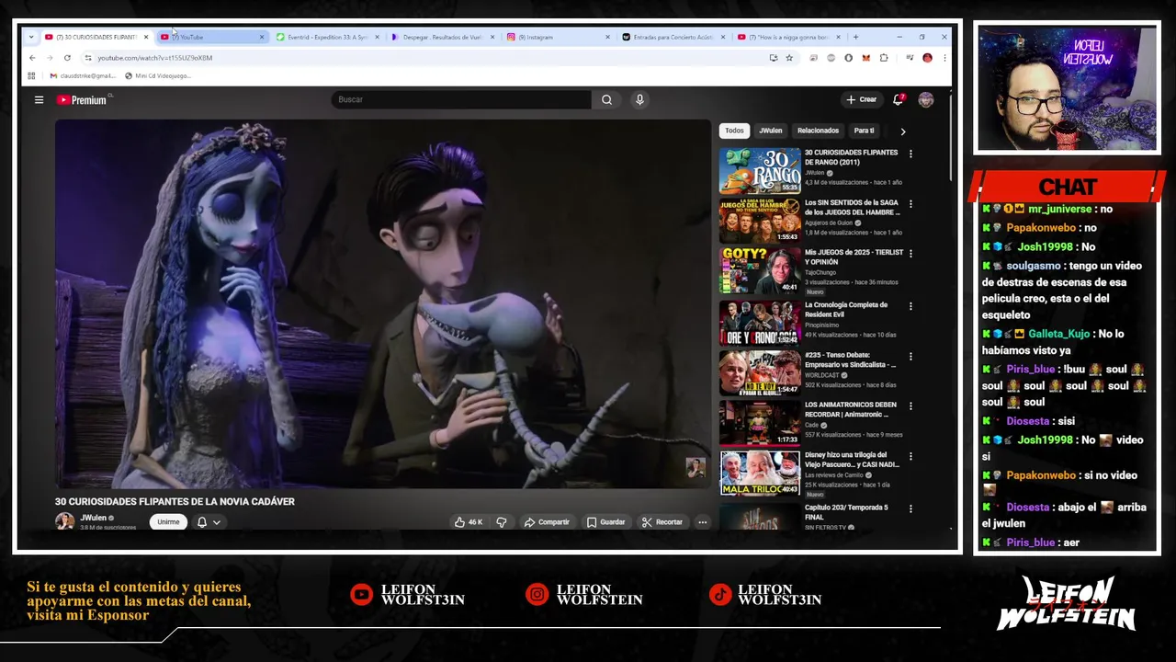Switch to the Eventrid Expedition 33 tab
The height and width of the screenshot is (662, 1176).
(326, 37)
